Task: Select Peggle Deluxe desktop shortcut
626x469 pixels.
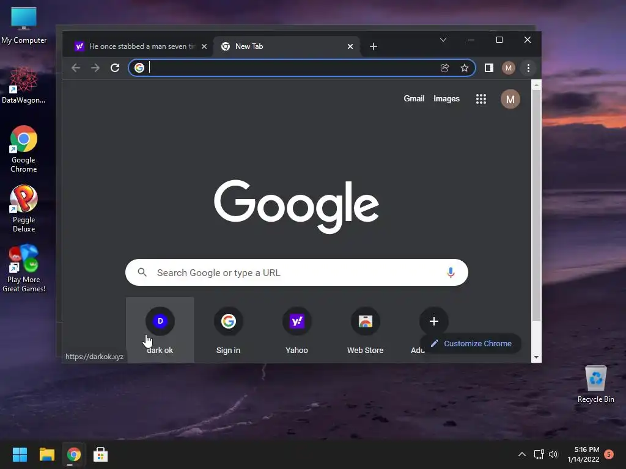Action: click(24, 209)
